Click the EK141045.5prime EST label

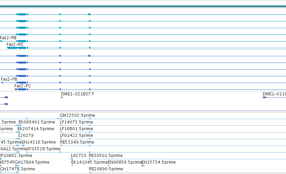89,162
